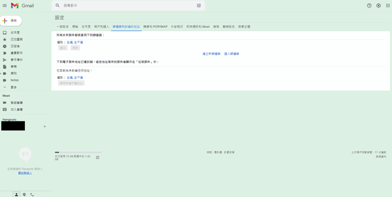The width and height of the screenshot is (392, 197).
Task: Click 全不選 in the blocked addresses section
Action: click(78, 77)
